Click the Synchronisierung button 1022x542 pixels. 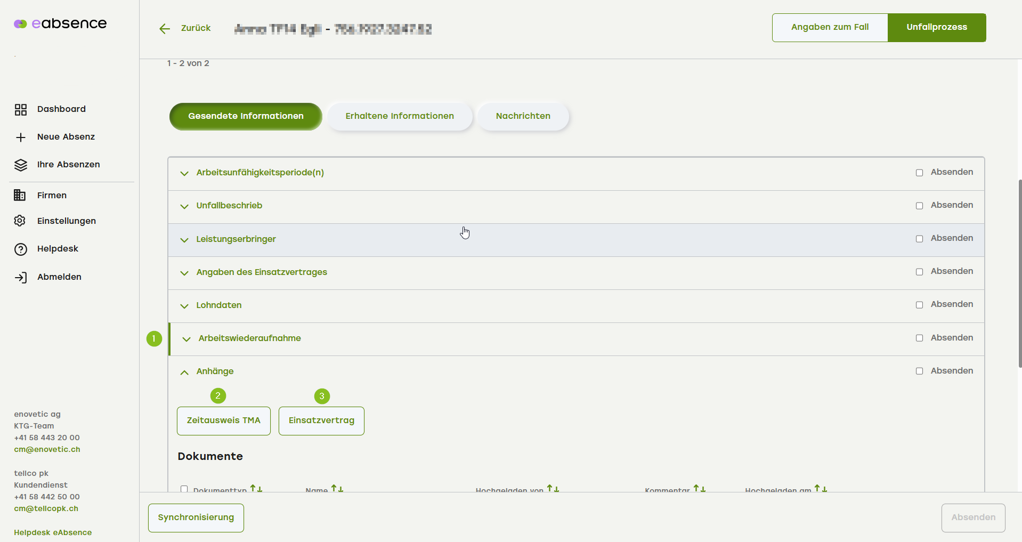coord(196,517)
